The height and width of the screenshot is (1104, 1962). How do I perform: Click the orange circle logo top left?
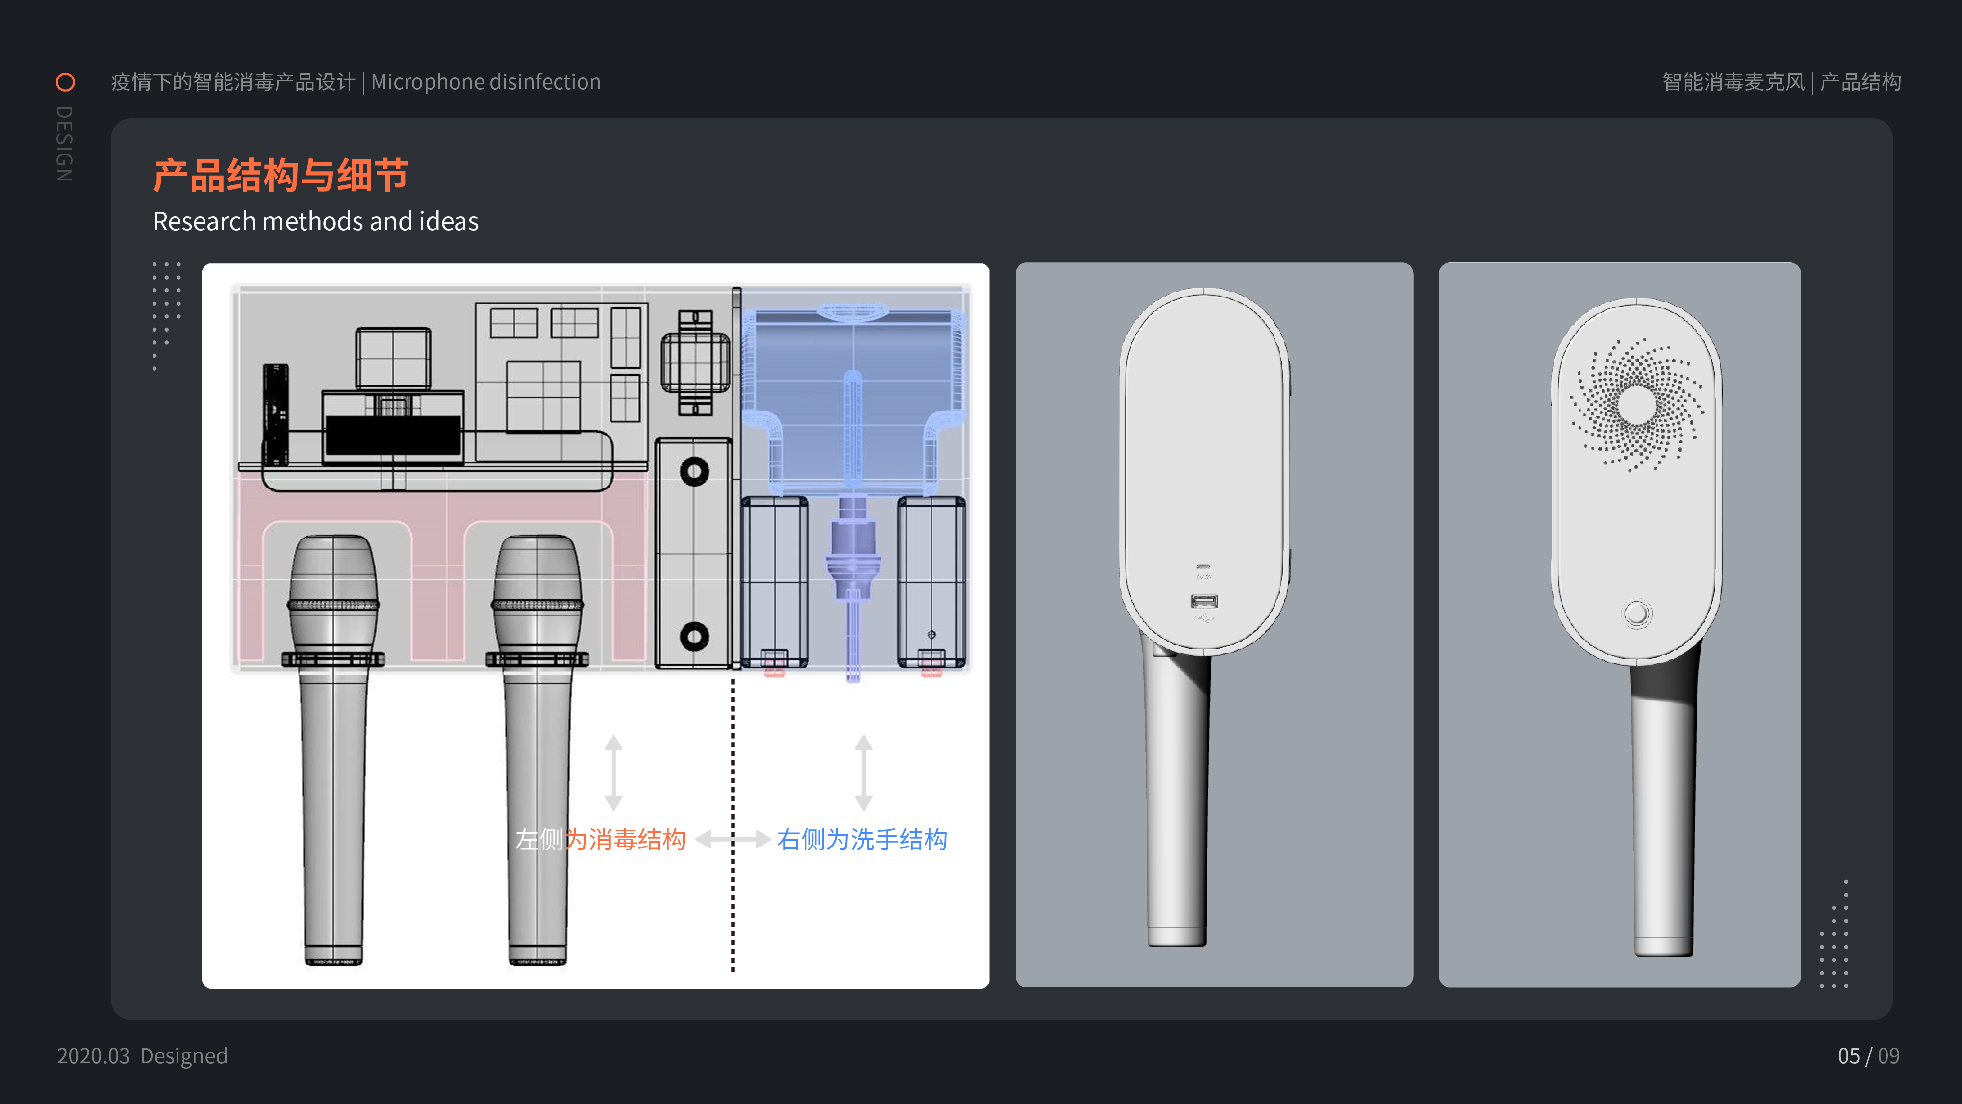65,81
